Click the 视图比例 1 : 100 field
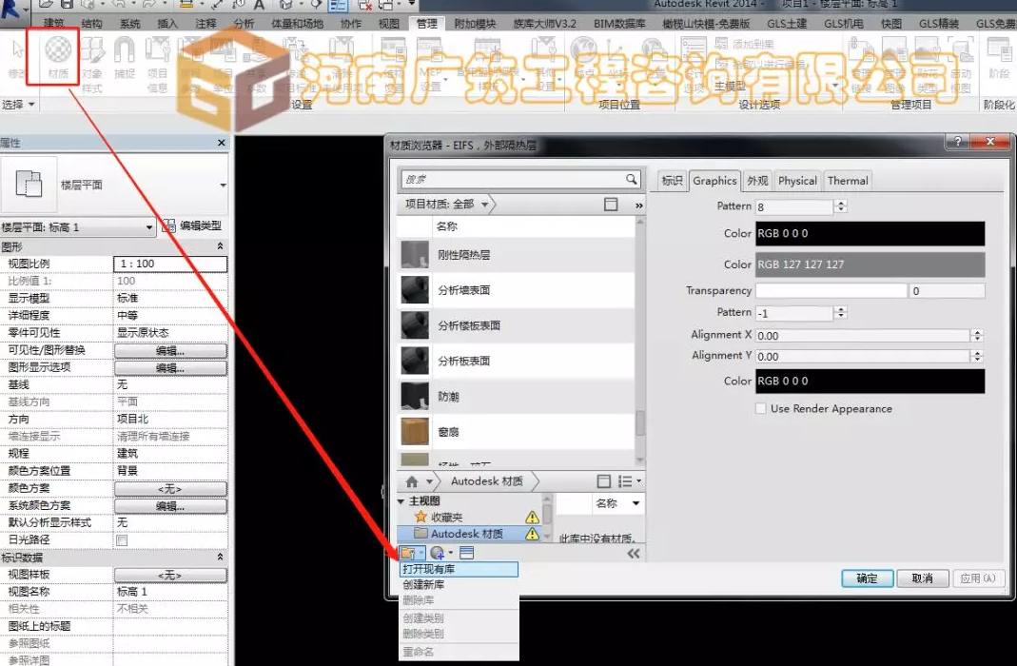 pyautogui.click(x=170, y=264)
